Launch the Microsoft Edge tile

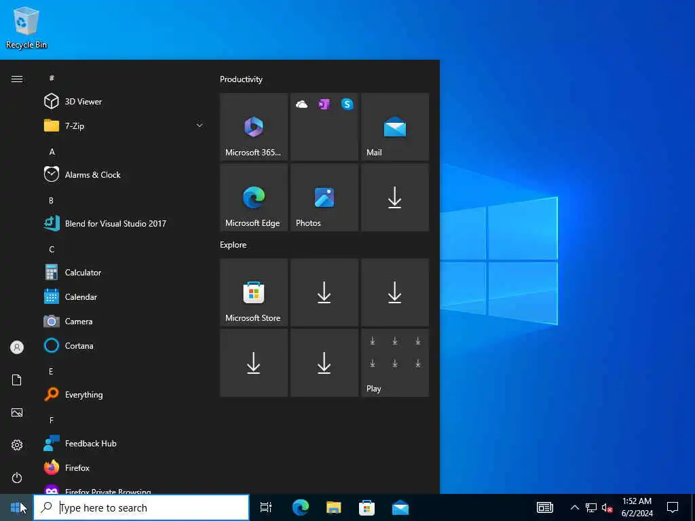[x=254, y=197]
